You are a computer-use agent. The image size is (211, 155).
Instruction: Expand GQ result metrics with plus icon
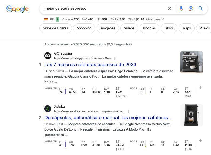tap(200, 87)
